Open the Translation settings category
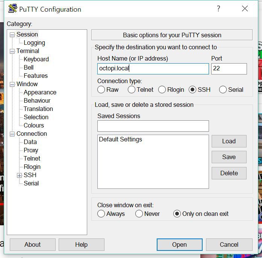 point(38,109)
